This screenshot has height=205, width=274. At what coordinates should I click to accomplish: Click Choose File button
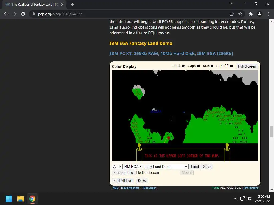124,173
